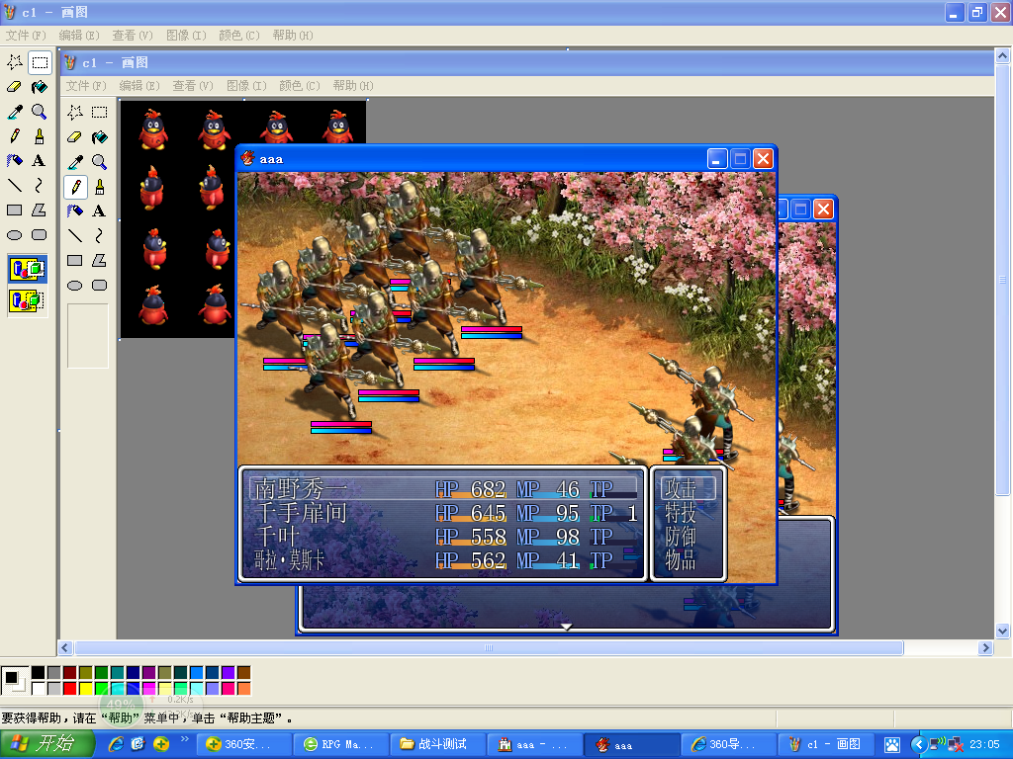Pick the Text tool in outer Paint toolbox
Image resolution: width=1013 pixels, height=759 pixels.
point(40,161)
